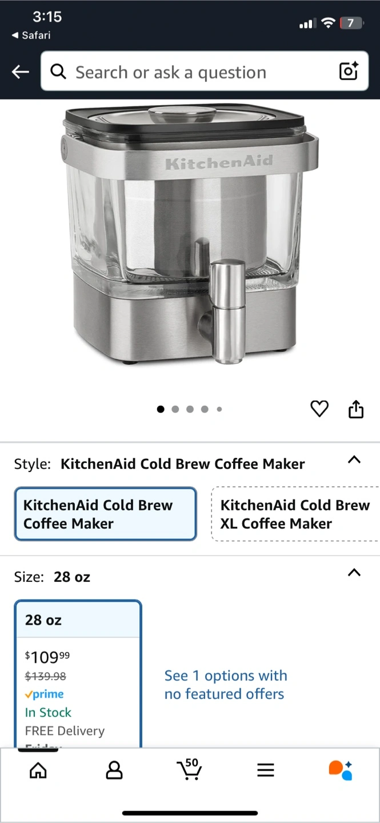Add product to wishlist heart icon

pos(319,409)
